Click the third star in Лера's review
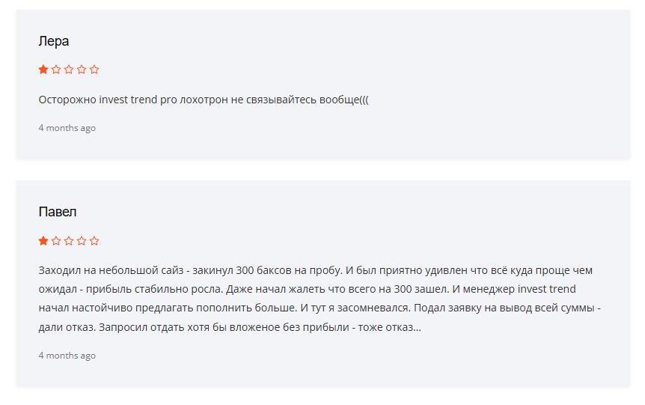Image resolution: width=645 pixels, height=405 pixels. pyautogui.click(x=69, y=70)
